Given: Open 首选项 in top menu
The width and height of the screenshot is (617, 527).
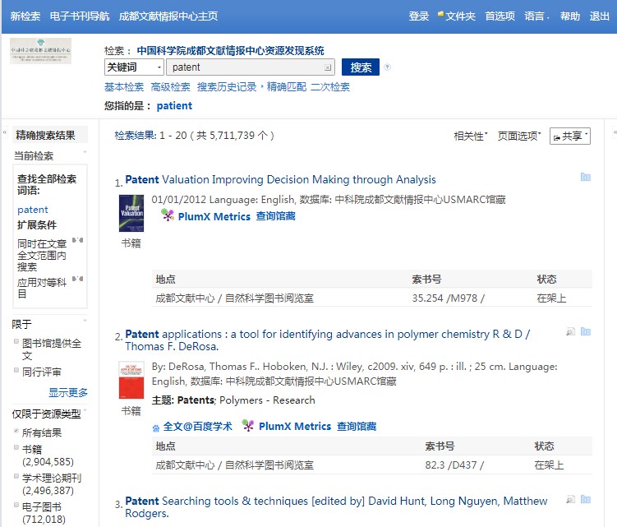Looking at the screenshot, I should [500, 16].
